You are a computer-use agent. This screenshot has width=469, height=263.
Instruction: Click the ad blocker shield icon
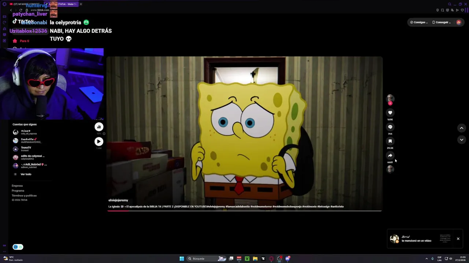(x=447, y=10)
